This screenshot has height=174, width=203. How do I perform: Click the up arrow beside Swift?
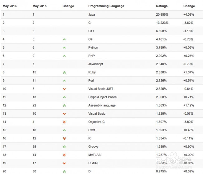[64, 130]
